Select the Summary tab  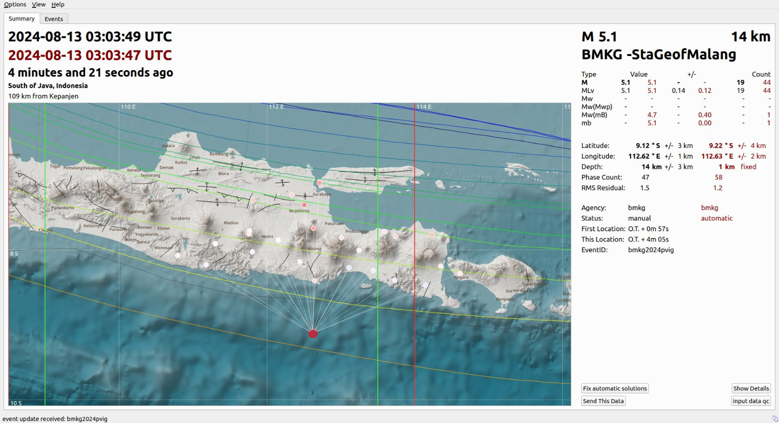coord(21,18)
